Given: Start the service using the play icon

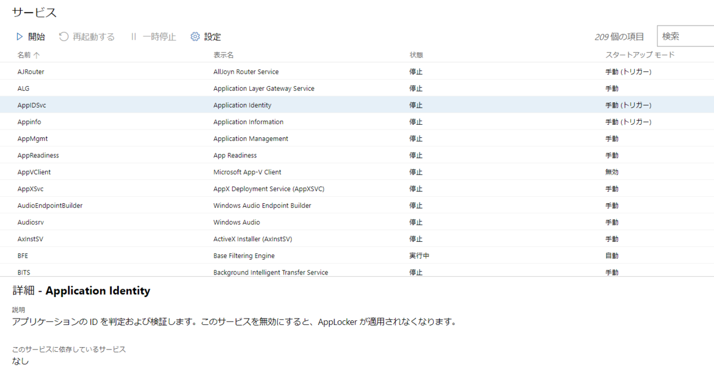Looking at the screenshot, I should (x=20, y=36).
